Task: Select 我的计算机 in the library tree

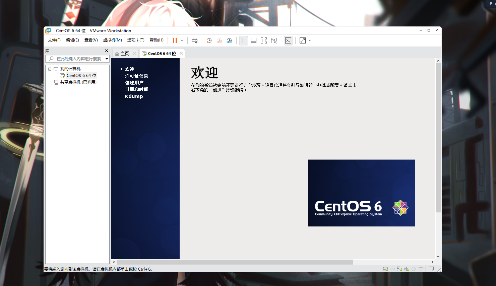Action: [x=70, y=69]
